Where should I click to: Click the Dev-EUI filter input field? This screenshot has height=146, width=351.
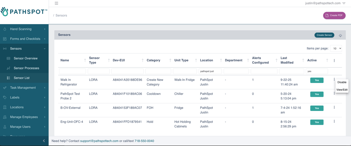point(127,71)
